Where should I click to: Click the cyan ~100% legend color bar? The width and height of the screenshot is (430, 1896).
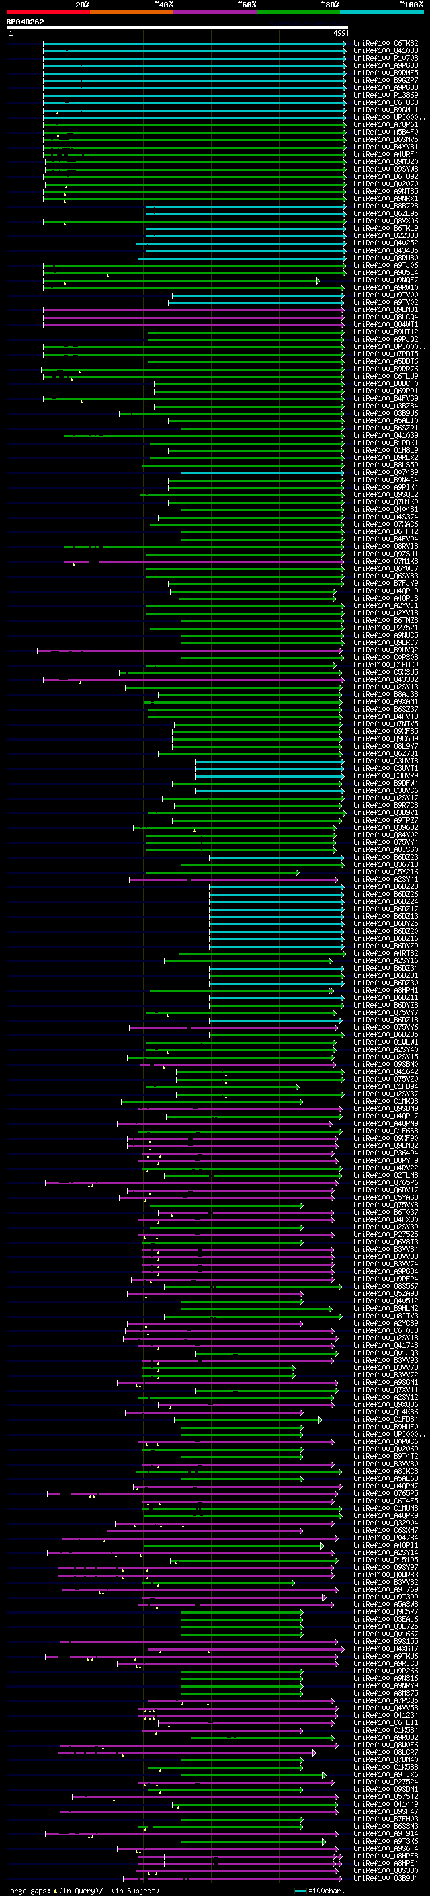382,12
